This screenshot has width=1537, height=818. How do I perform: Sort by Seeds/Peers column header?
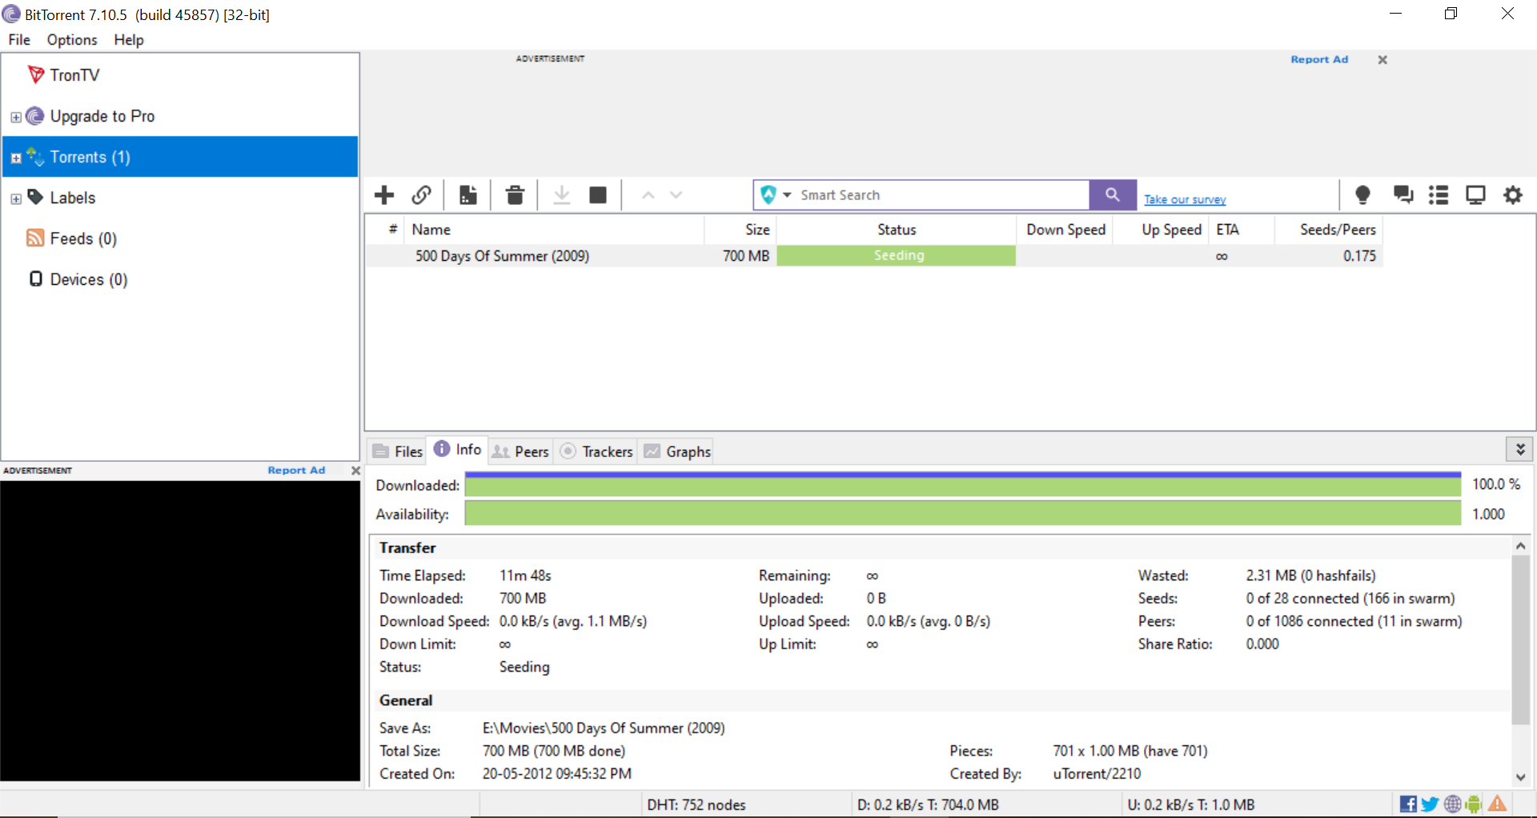point(1329,230)
